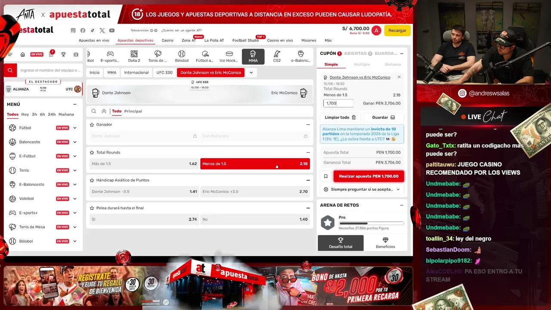Screen dimensions: 551x310
Task: Favorite the Total Rounds market star
Action: pyautogui.click(x=92, y=152)
